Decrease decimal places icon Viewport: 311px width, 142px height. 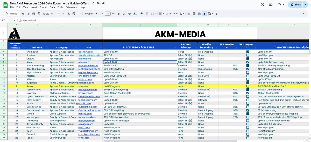pyautogui.click(x=68, y=13)
